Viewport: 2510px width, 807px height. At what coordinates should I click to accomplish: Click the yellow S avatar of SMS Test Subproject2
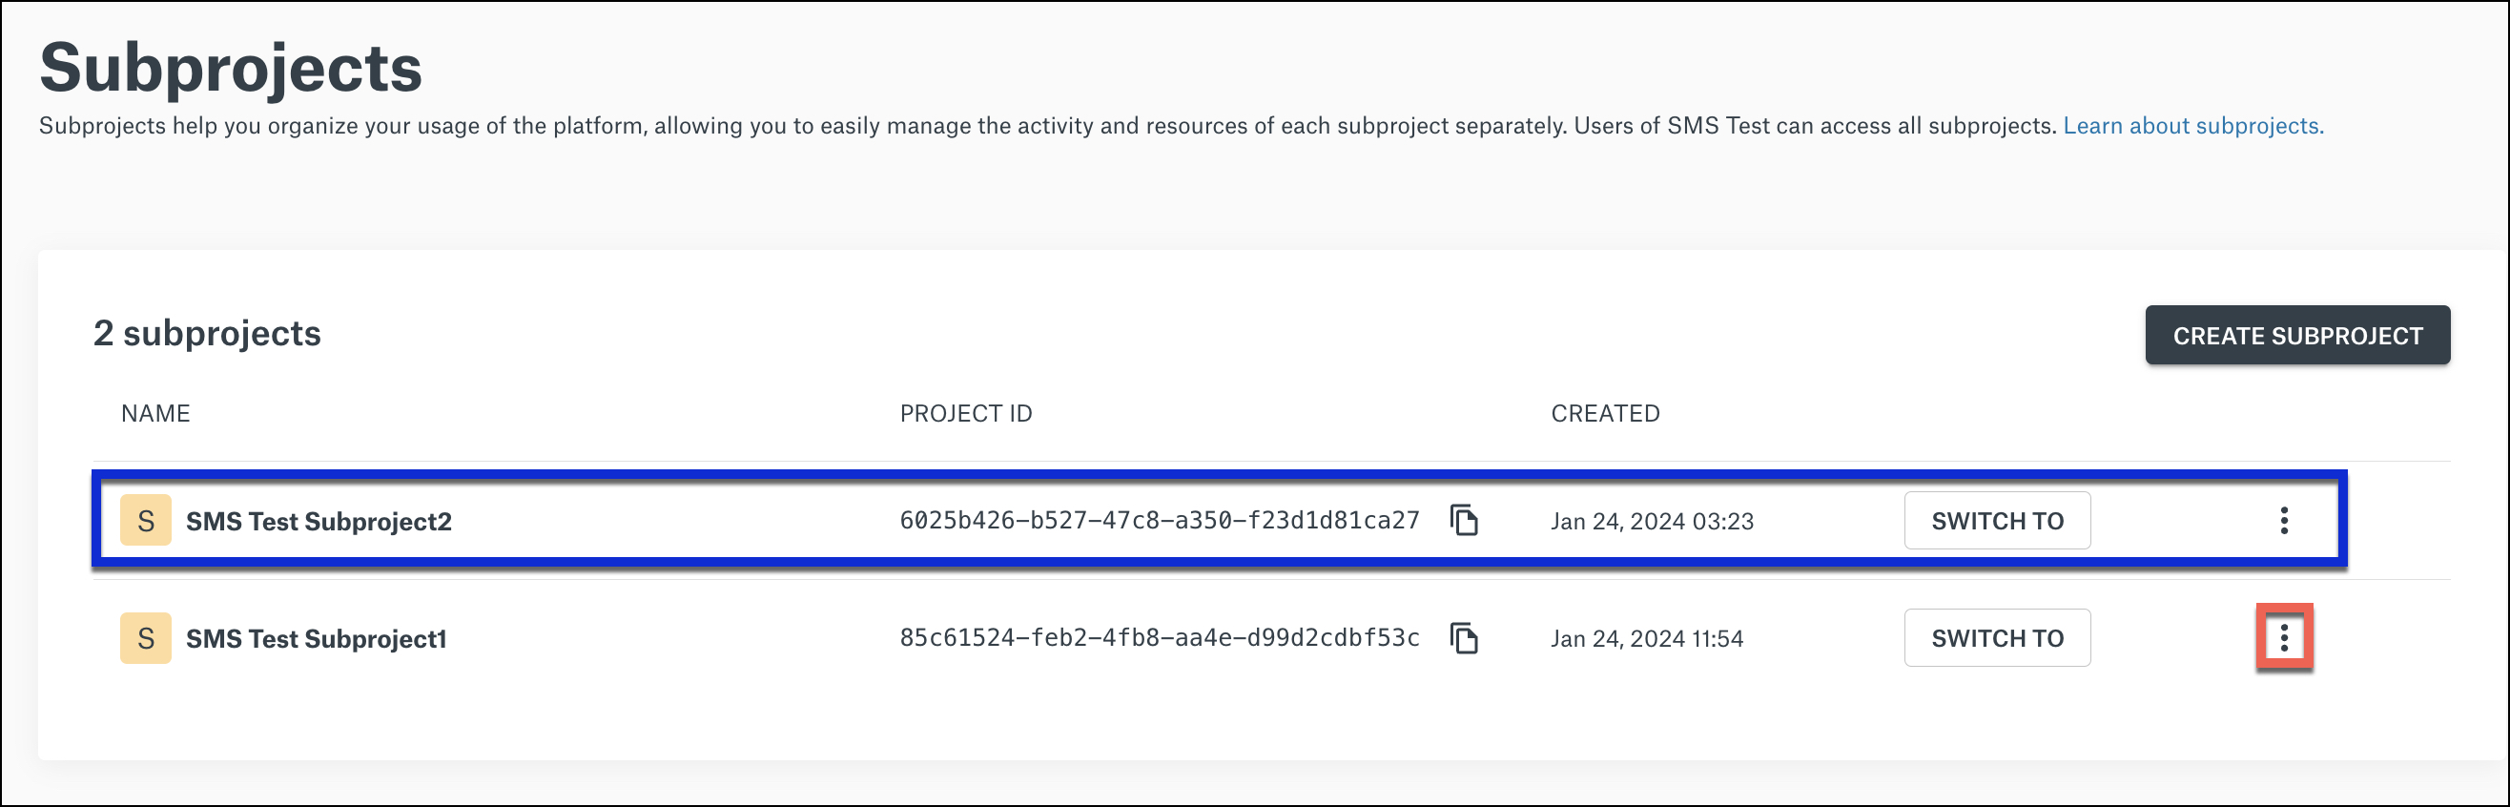click(x=146, y=521)
